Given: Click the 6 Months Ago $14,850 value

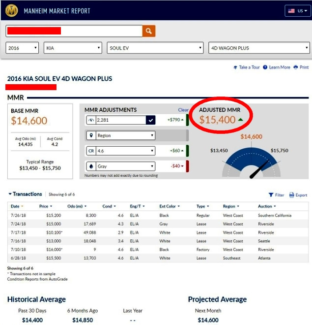Looking at the screenshot, I should [83, 320].
